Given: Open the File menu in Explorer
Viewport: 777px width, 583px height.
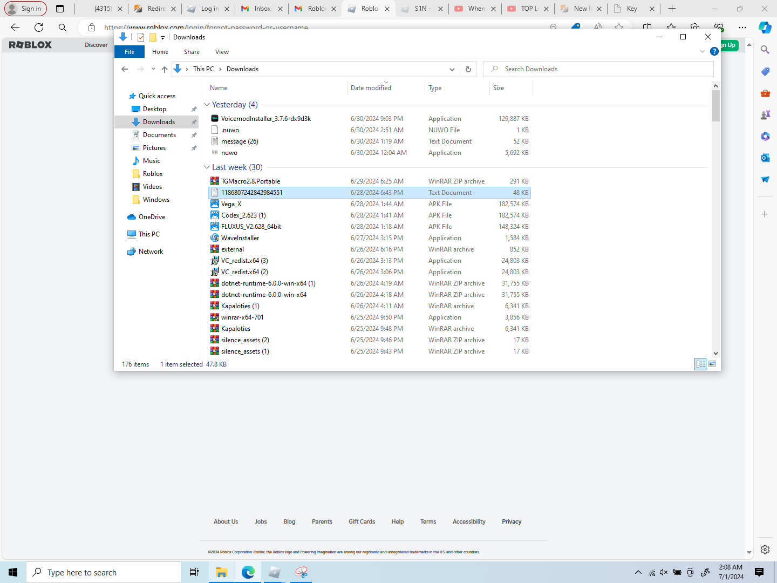Looking at the screenshot, I should [129, 52].
